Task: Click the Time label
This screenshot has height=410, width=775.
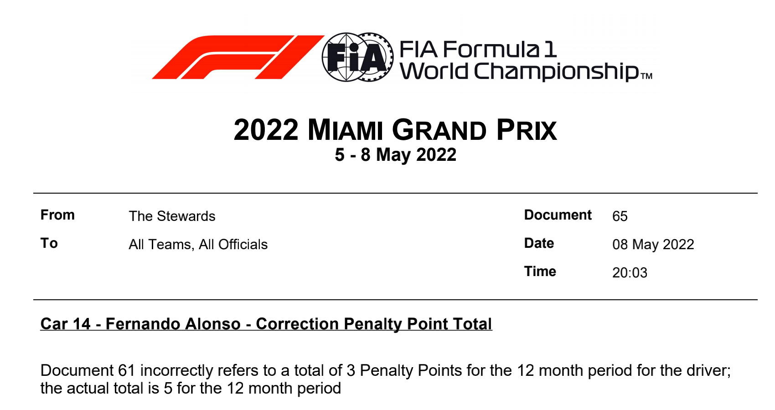Action: click(540, 272)
